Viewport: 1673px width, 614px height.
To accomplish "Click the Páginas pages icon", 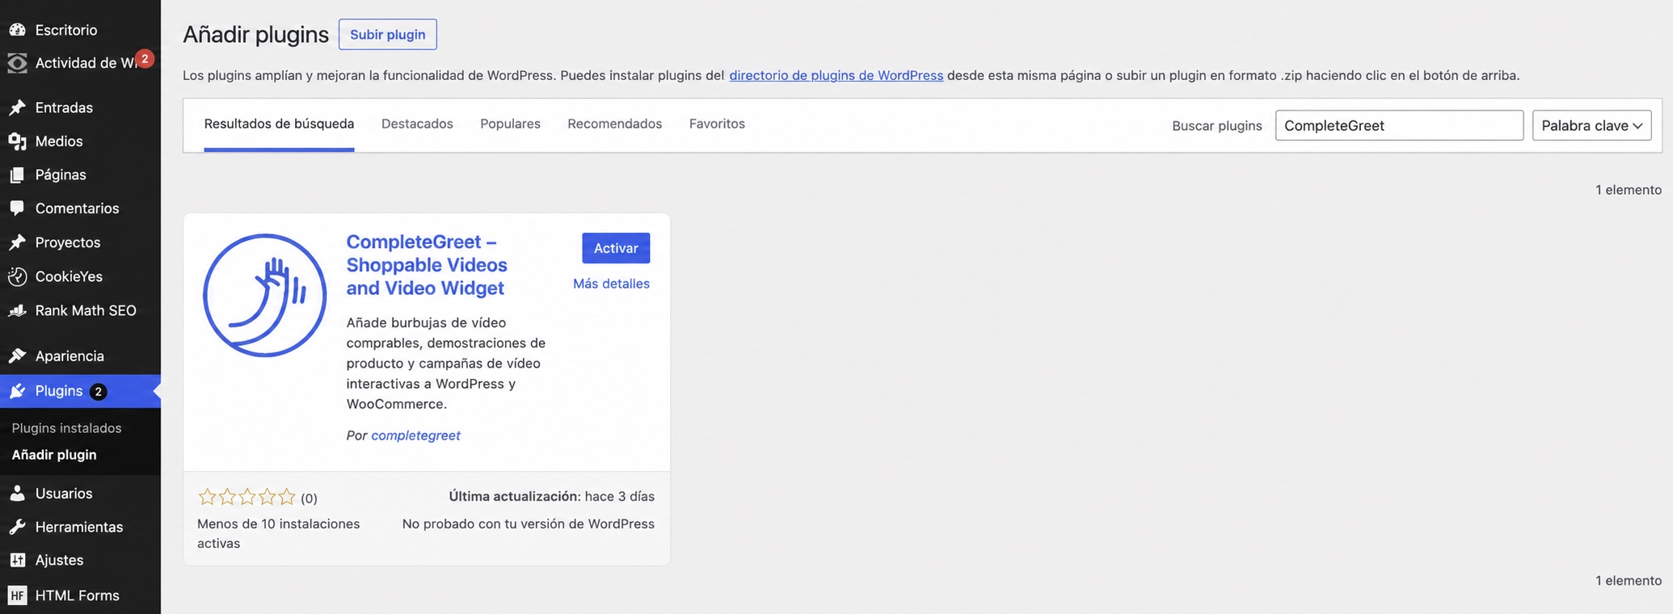I will pyautogui.click(x=17, y=175).
